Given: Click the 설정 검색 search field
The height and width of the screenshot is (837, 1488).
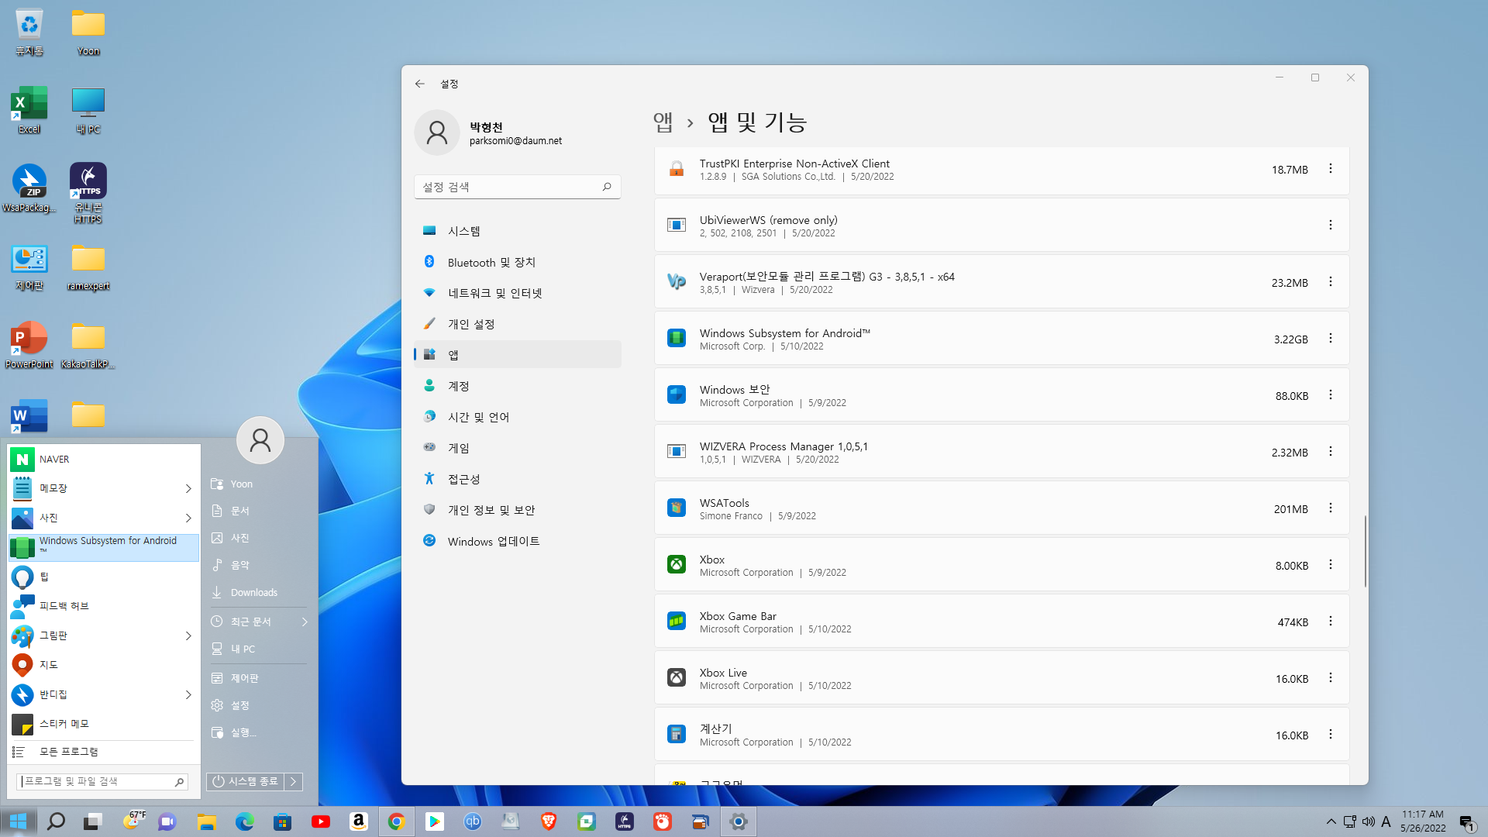Looking at the screenshot, I should (517, 187).
